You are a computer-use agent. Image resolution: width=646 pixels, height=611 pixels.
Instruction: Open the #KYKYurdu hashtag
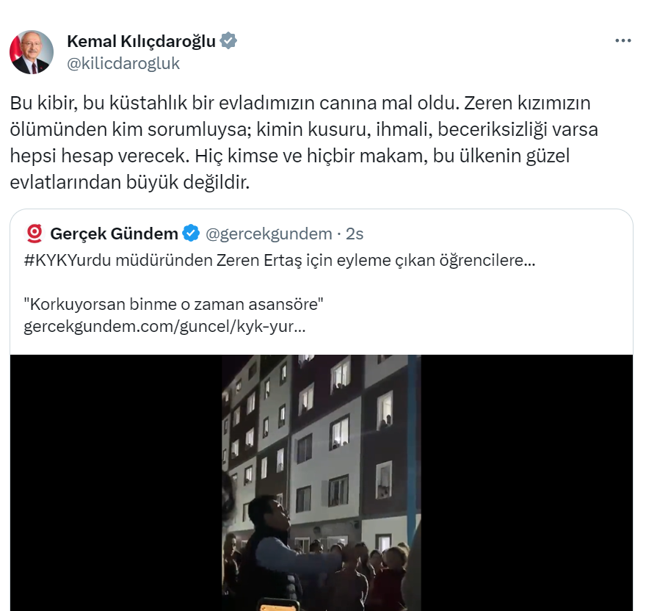click(68, 261)
